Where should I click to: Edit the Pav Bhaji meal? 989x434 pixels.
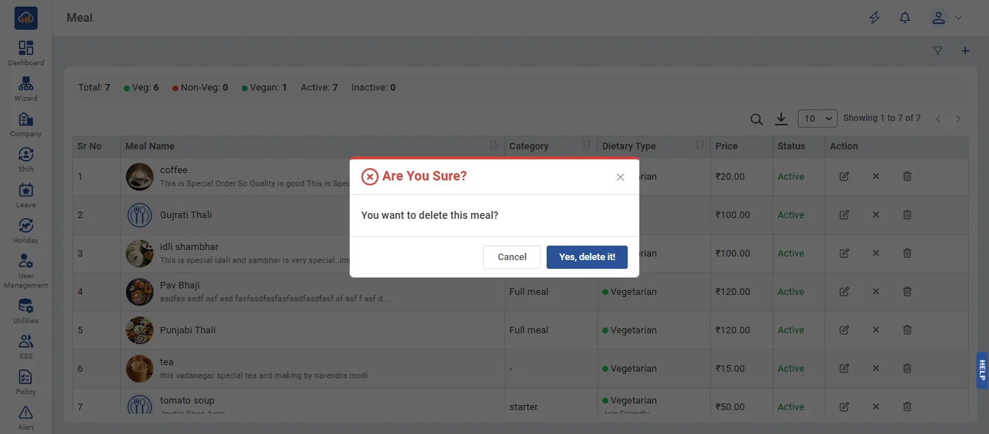844,292
